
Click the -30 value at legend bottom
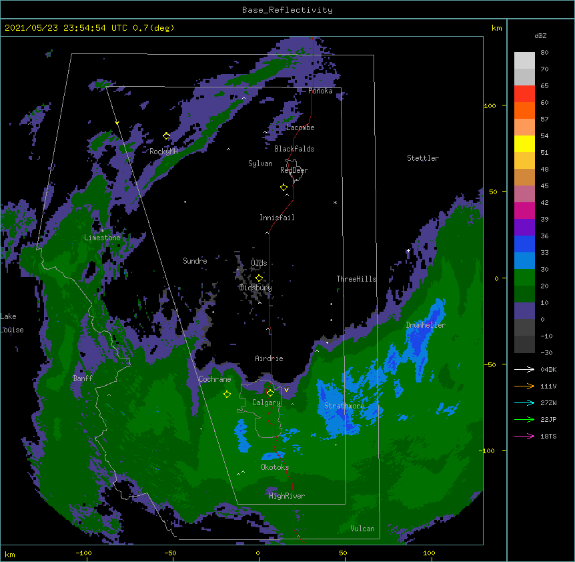(x=546, y=352)
